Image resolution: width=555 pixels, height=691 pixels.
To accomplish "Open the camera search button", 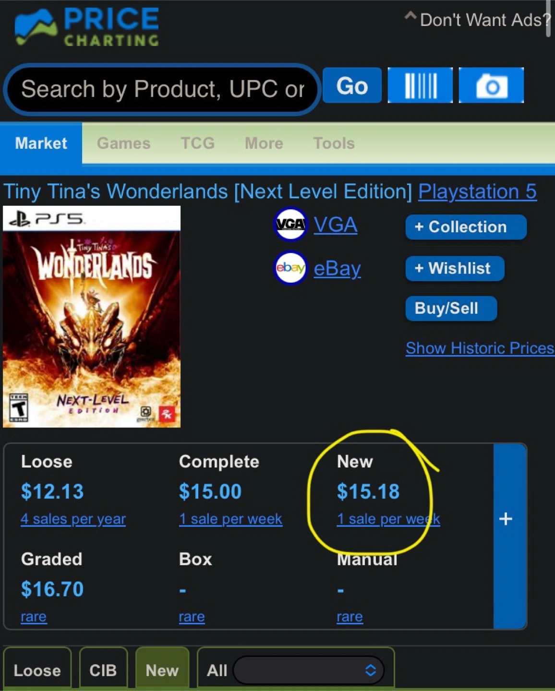I will click(x=491, y=85).
